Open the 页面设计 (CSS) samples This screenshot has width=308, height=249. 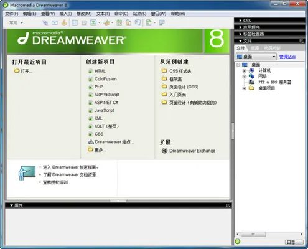[x=180, y=87]
